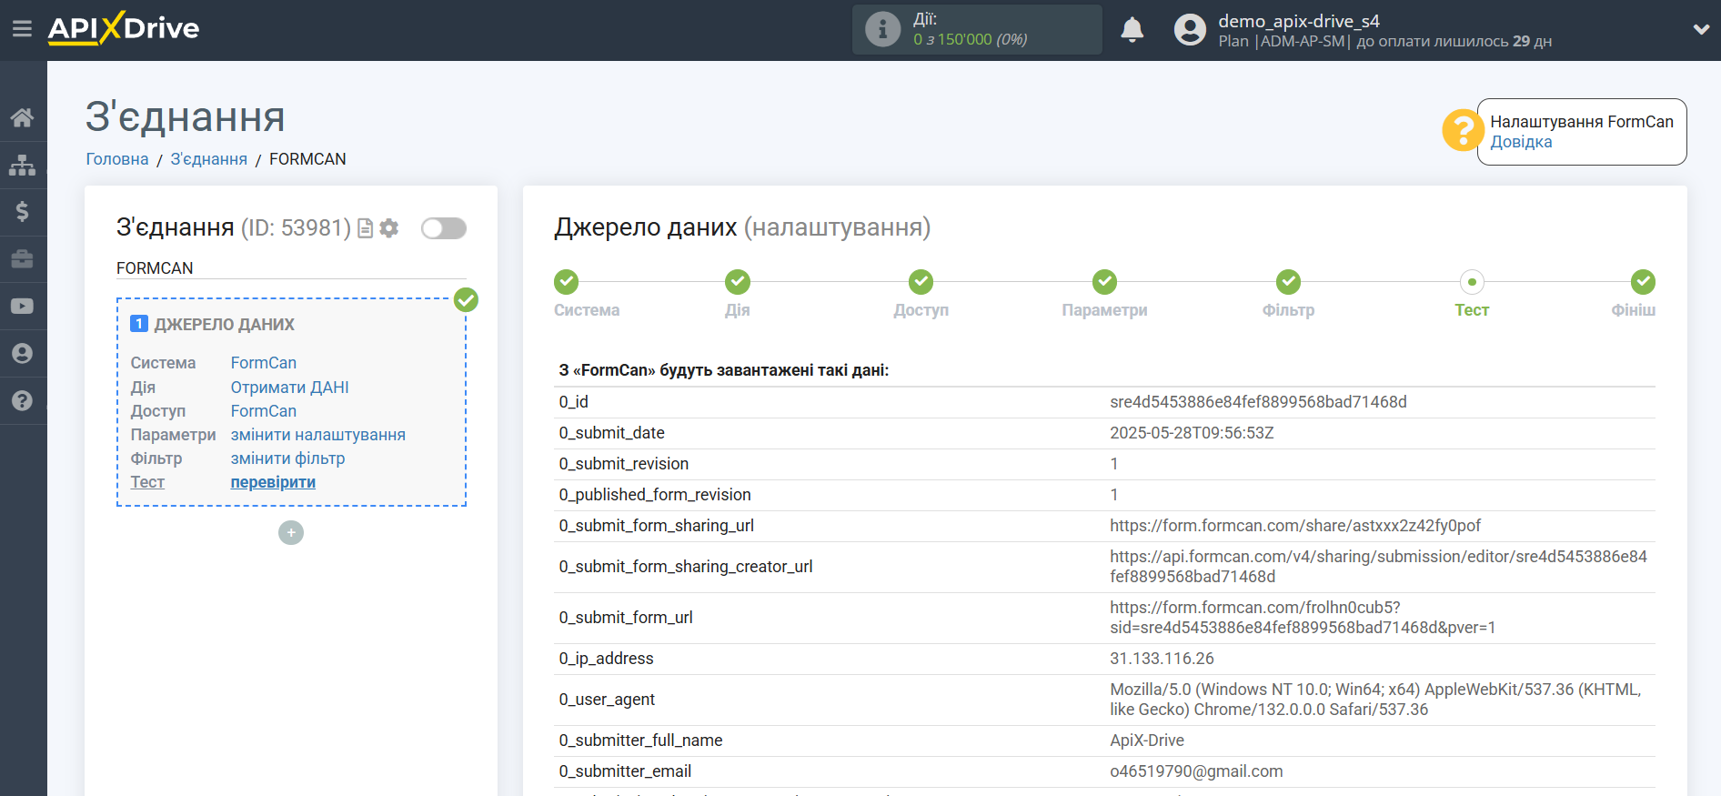Viewport: 1721px width, 796px height.
Task: Select the 0_submit_form_url value
Action: 1303,618
